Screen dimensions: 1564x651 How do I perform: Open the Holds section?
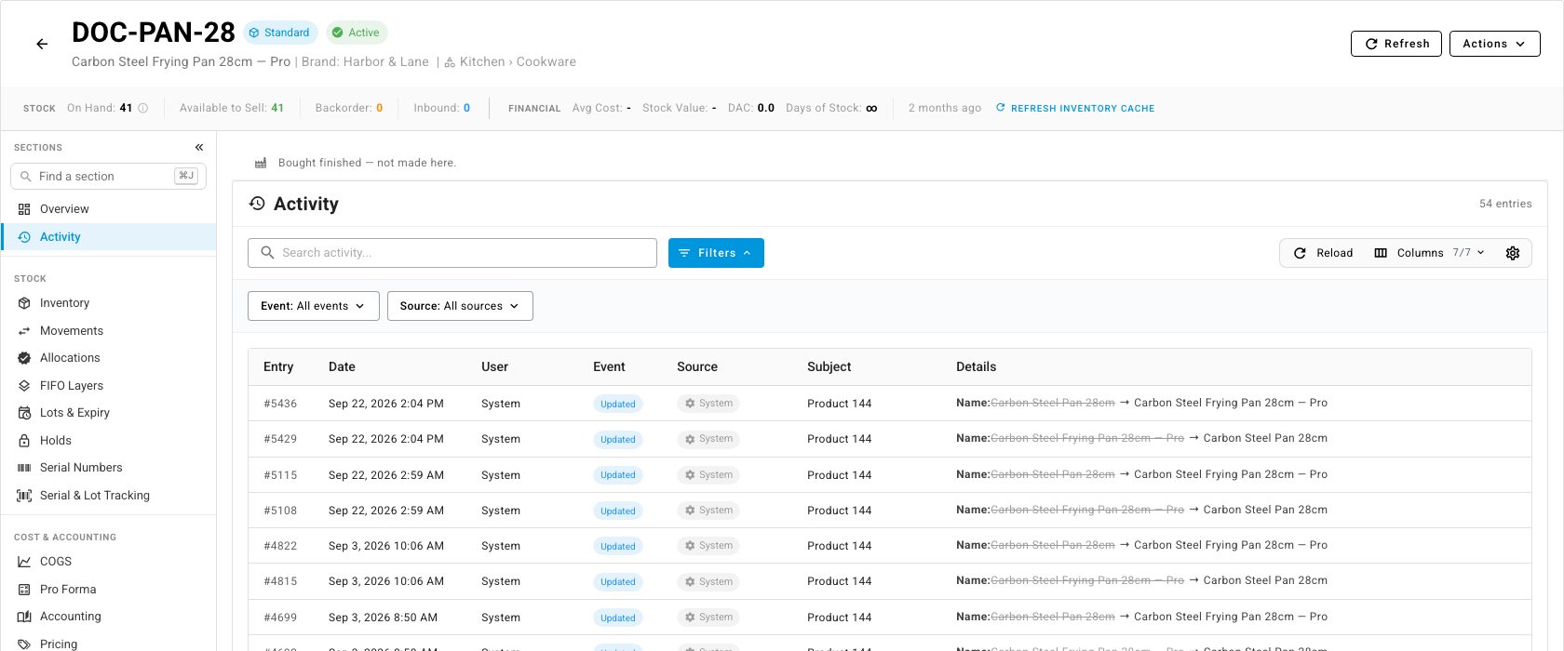click(x=109, y=441)
